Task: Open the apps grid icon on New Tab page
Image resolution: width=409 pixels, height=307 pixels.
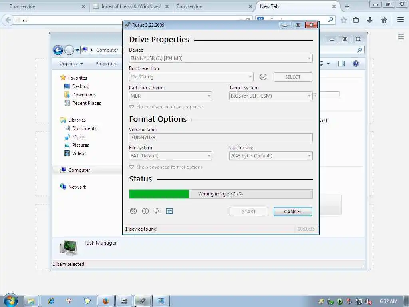Action: 401,36
